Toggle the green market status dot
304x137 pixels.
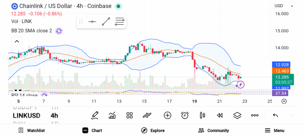pyautogui.click(x=118, y=6)
